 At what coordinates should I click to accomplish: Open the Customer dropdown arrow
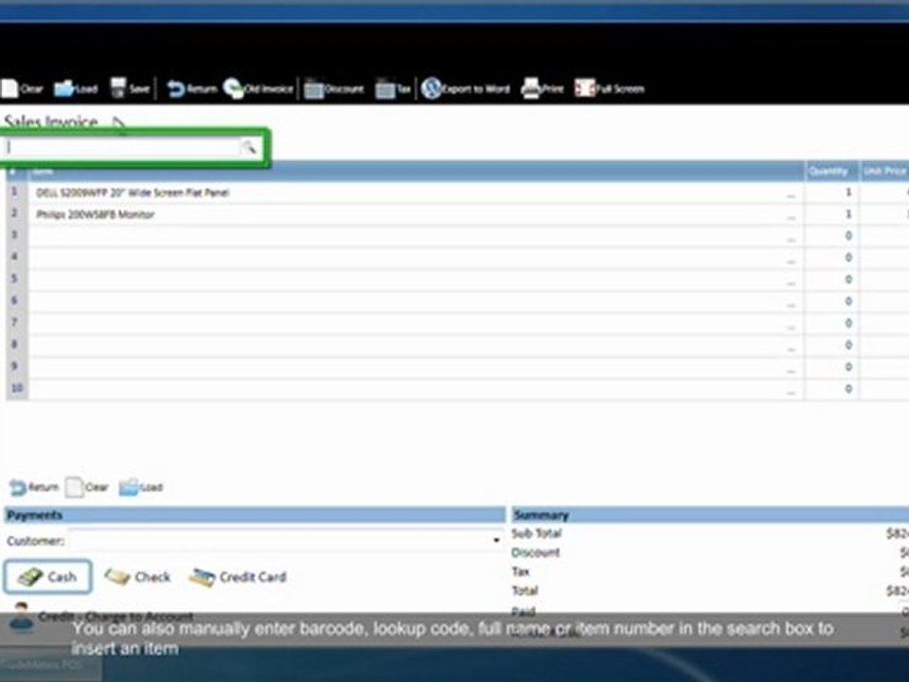[x=496, y=541]
